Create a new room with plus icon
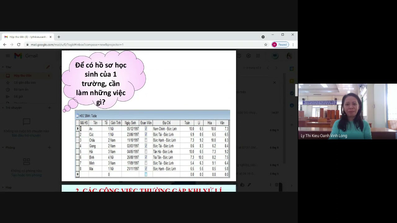The height and width of the screenshot is (223, 397). coord(49,147)
